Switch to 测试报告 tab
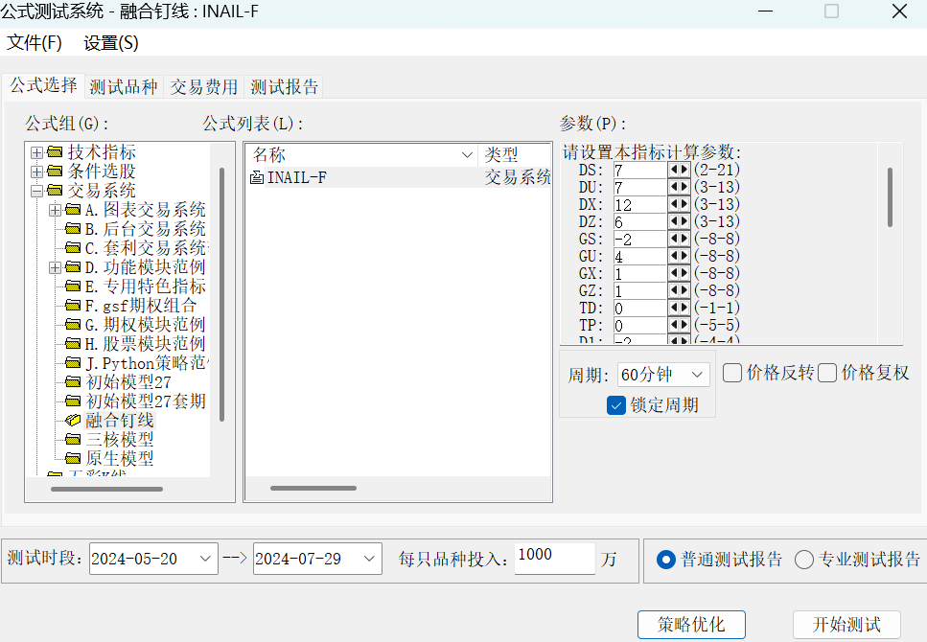The height and width of the screenshot is (642, 927). (285, 87)
